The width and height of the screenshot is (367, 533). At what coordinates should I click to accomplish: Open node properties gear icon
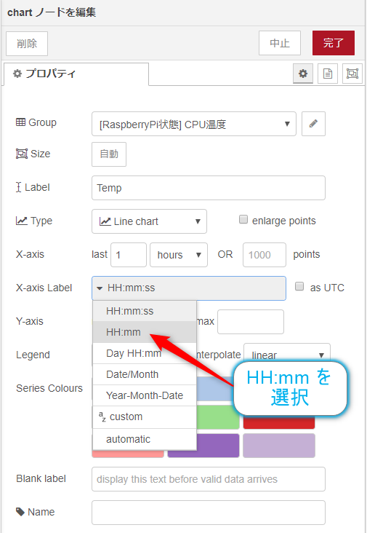point(302,74)
